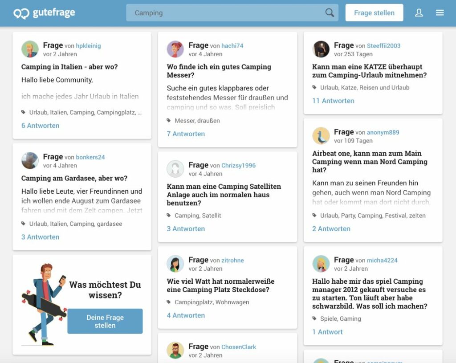Click hpkleinig's avatar picture

point(30,49)
